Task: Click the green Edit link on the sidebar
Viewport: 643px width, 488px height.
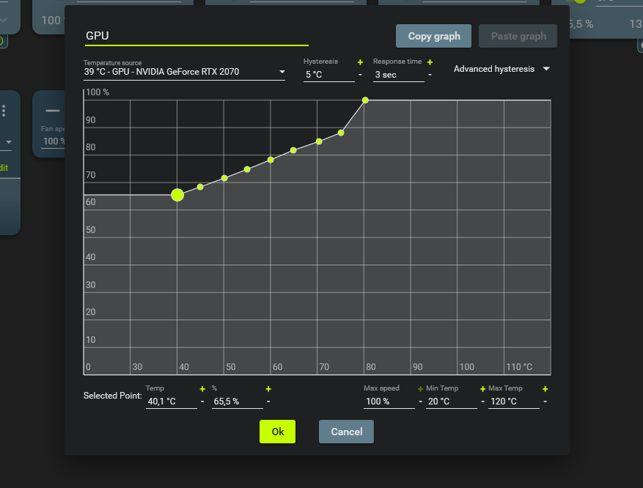Action: (4, 167)
